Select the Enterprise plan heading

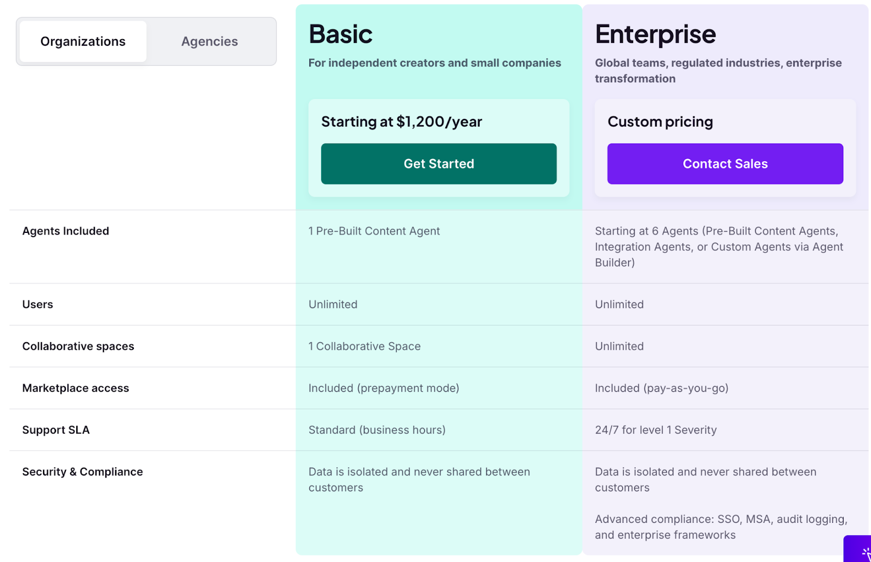pos(655,34)
